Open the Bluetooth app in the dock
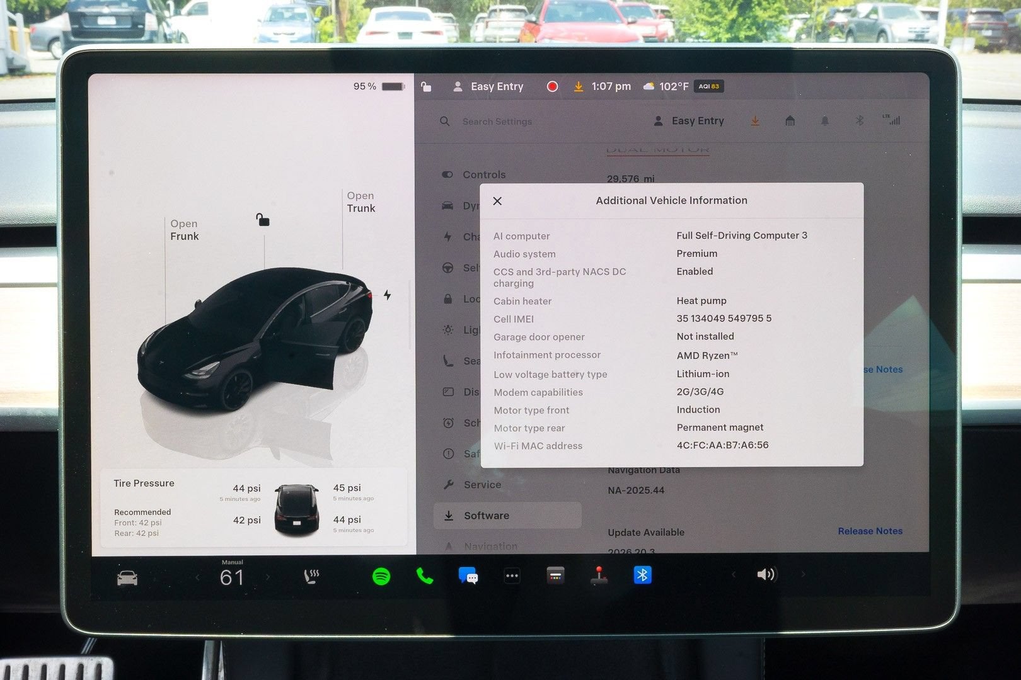 [x=642, y=575]
